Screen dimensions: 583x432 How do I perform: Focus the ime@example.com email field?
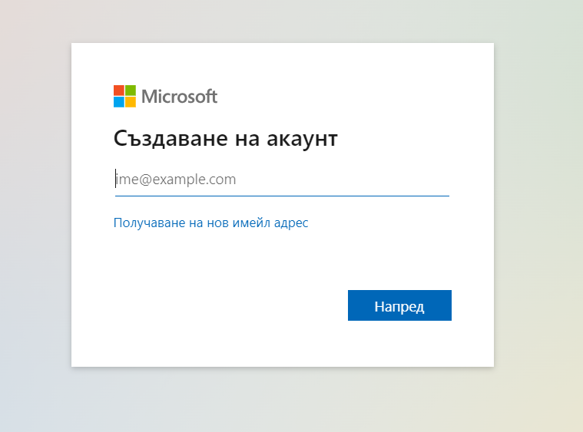point(282,180)
